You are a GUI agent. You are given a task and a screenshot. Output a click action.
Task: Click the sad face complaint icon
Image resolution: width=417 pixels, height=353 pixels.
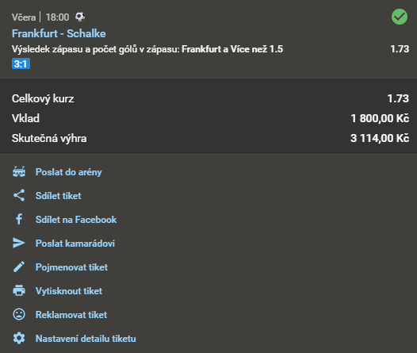tap(19, 314)
